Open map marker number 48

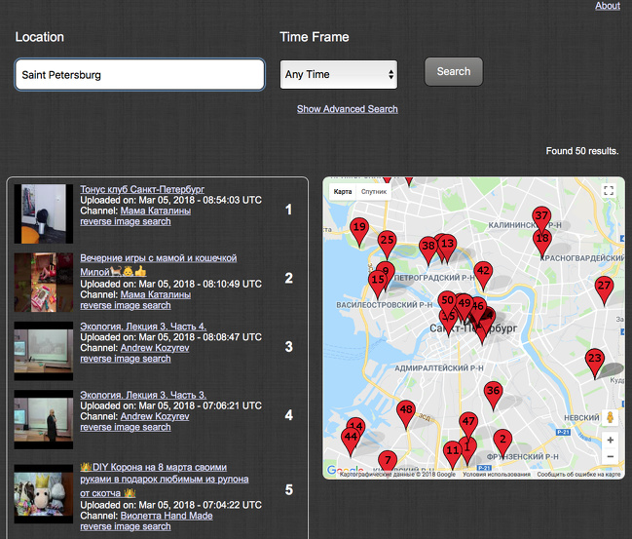(406, 411)
